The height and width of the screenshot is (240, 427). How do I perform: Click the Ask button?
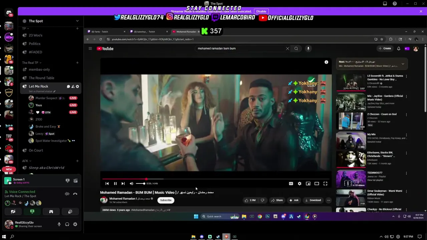point(294,200)
